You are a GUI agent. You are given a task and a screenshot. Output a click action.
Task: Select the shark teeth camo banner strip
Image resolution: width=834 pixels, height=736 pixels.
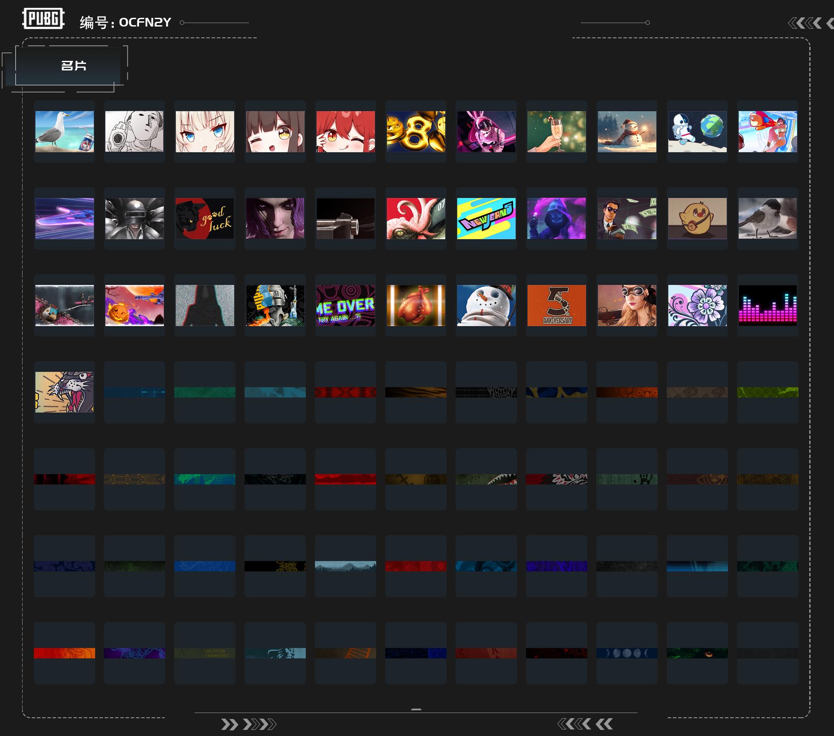tap(486, 479)
